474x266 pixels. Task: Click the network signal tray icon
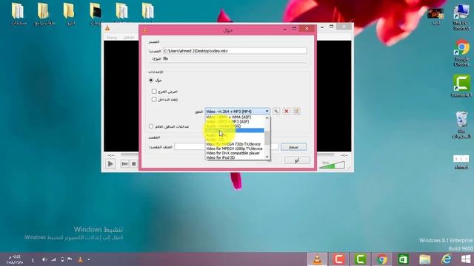pos(53,259)
